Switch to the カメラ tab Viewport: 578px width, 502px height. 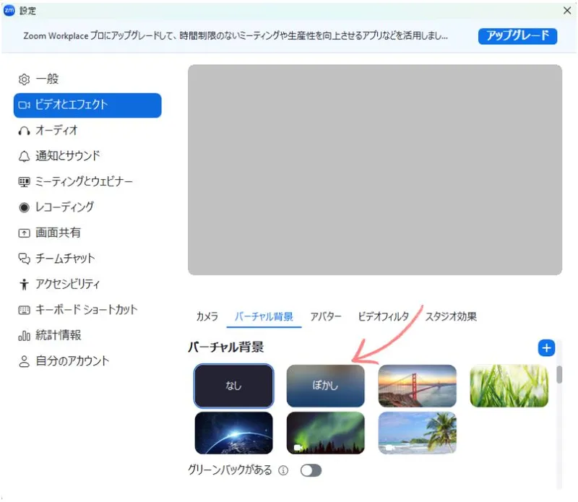click(207, 317)
